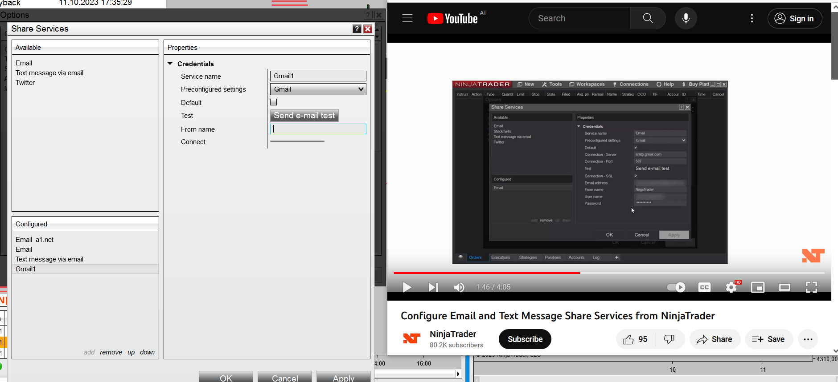This screenshot has height=382, width=838.
Task: Select Text message via email in Available
Action: (49, 73)
